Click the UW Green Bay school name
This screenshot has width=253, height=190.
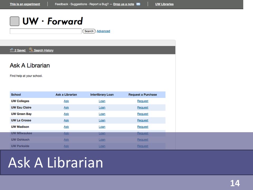[21, 114]
